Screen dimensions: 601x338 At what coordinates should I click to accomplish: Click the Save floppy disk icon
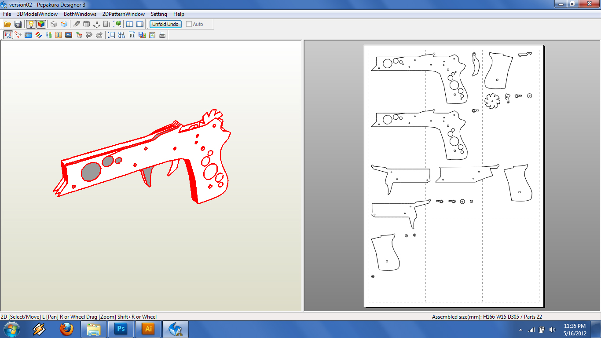pyautogui.click(x=18, y=24)
